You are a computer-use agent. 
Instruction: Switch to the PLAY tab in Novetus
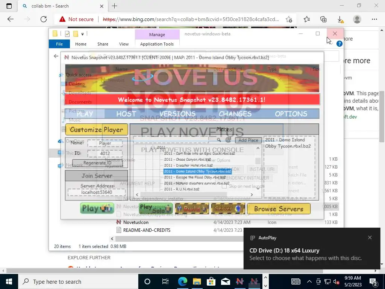[85, 114]
